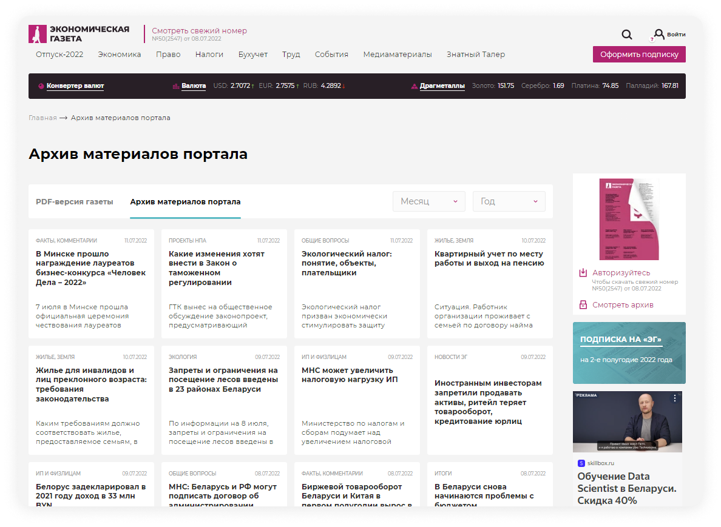This screenshot has width=721, height=527.
Task: Click the Валюта chart icon
Action: 175,86
